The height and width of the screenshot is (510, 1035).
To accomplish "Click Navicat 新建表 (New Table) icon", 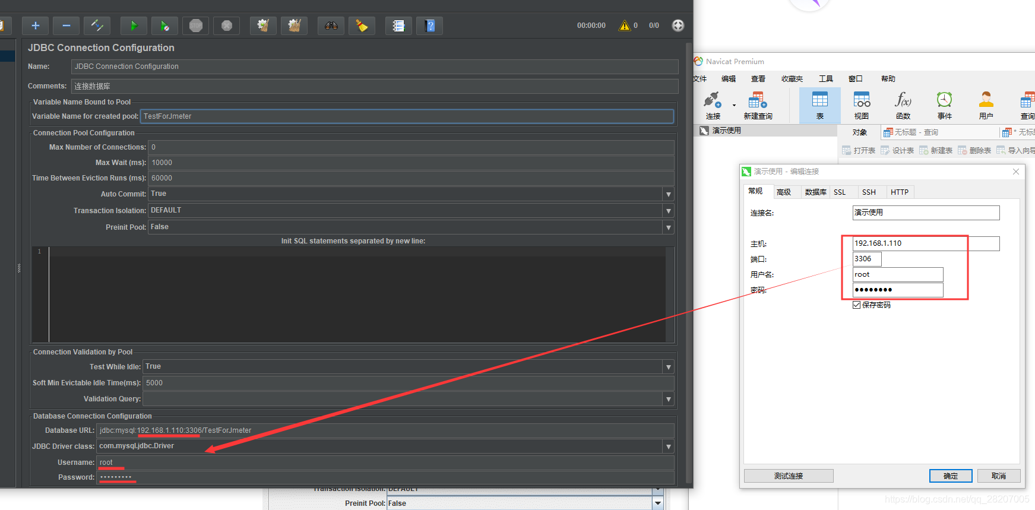I will (936, 150).
